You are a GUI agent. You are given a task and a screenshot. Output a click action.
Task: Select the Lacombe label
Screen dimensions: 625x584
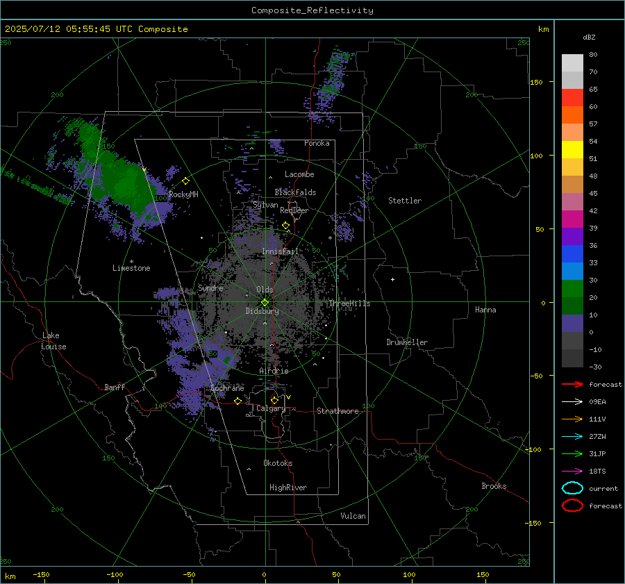coord(299,174)
